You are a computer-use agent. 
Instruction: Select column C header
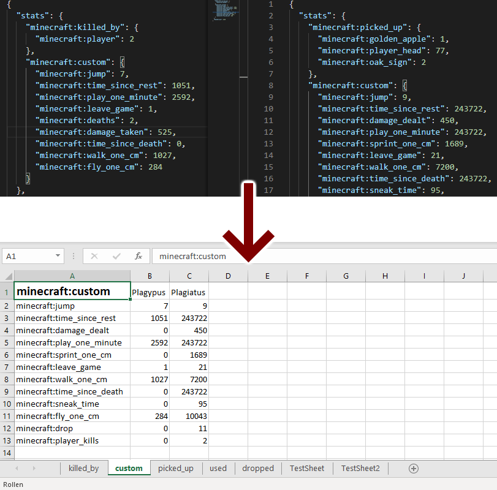[x=189, y=276]
